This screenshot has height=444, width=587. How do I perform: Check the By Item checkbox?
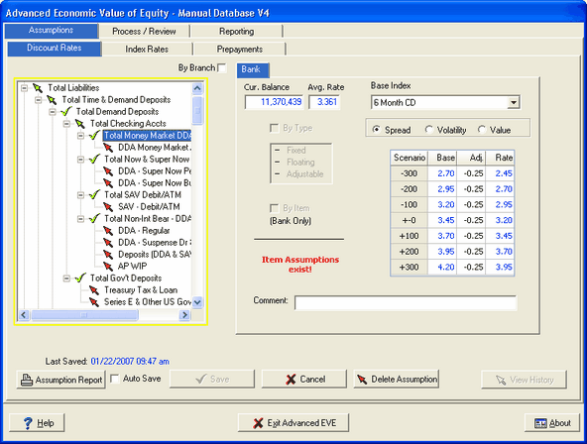point(274,208)
